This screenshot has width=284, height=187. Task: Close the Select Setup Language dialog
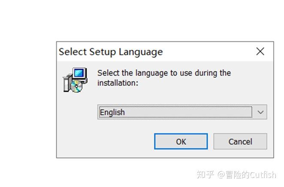pos(260,52)
